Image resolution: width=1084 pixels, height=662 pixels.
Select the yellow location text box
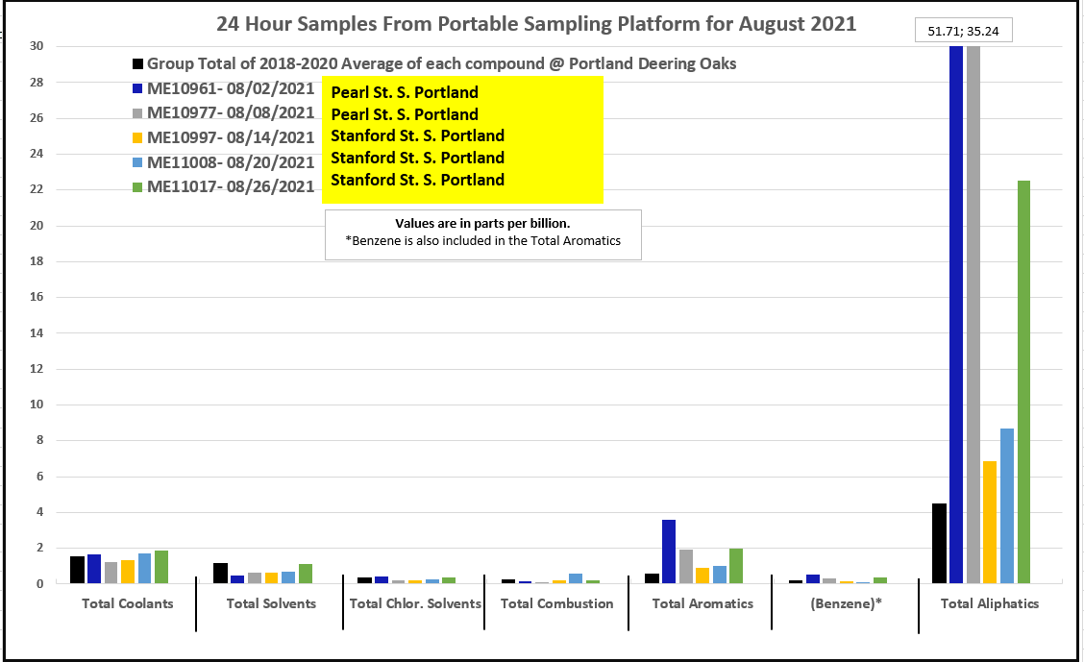click(462, 139)
